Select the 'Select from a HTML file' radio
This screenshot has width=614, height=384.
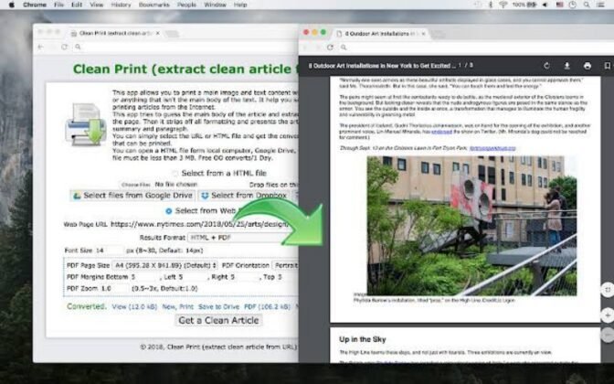tap(175, 173)
